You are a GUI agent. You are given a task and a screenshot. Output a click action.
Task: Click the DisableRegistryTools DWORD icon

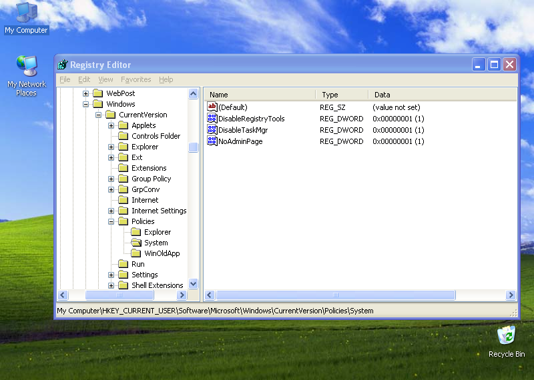[212, 119]
